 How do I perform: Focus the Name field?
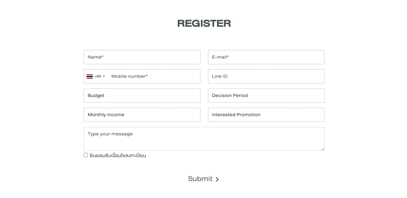tap(142, 57)
